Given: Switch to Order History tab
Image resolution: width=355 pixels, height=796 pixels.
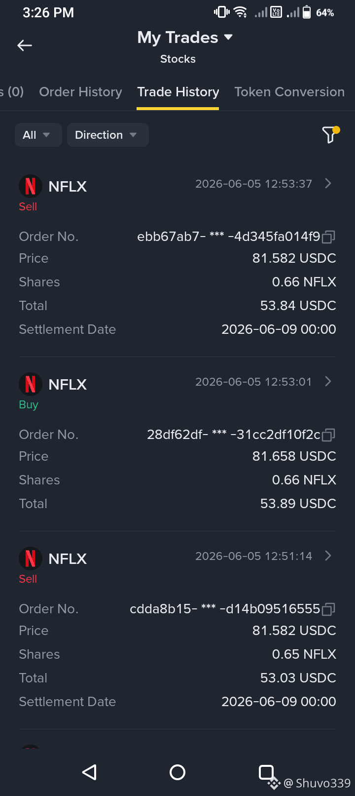Looking at the screenshot, I should tap(80, 92).
